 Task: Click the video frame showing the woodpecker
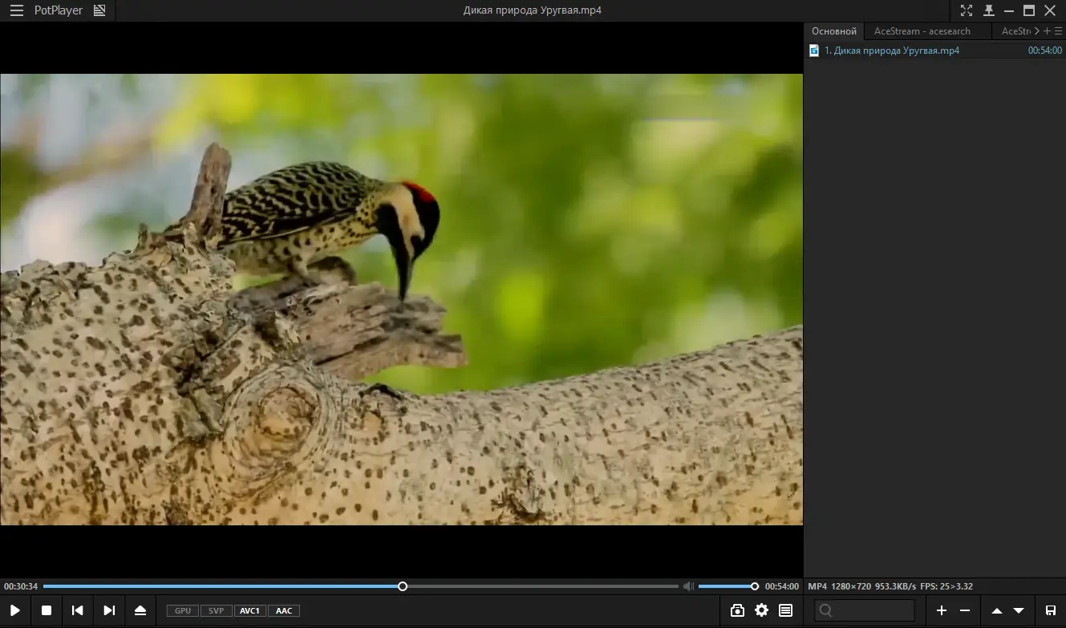click(x=401, y=300)
